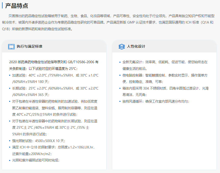Select the 长期试验 bullet item
The width and height of the screenshot is (220, 173).
coord(55,91)
